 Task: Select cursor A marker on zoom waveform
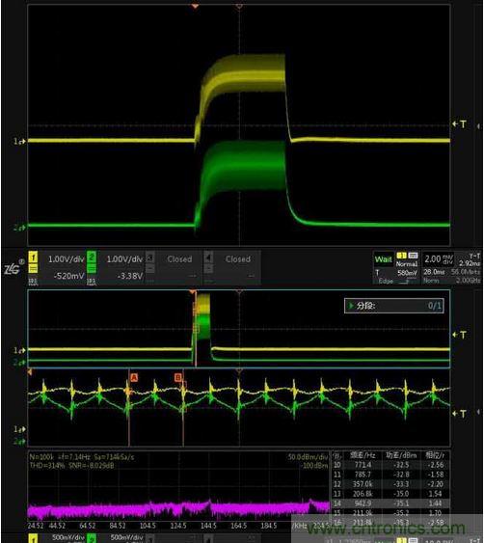pyautogui.click(x=134, y=377)
